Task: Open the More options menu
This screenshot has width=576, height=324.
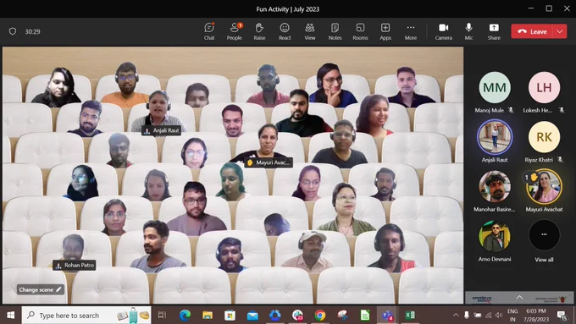Action: [x=411, y=31]
